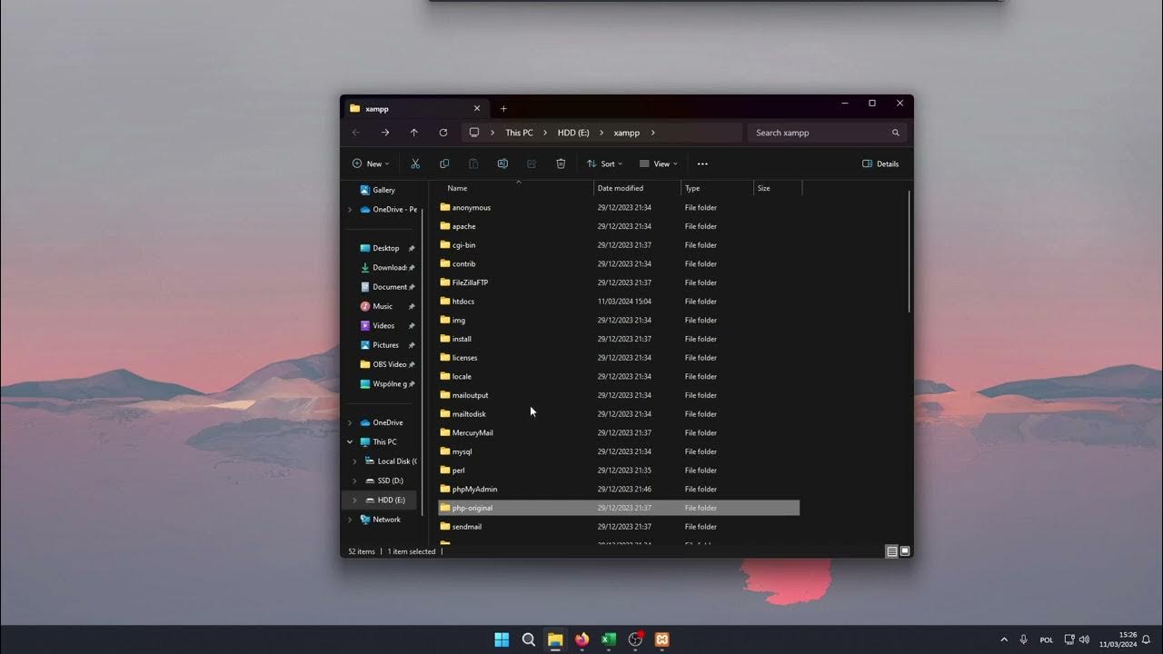Open See more three-dots menu
Screen dimensions: 1163x654
pyautogui.click(x=702, y=163)
